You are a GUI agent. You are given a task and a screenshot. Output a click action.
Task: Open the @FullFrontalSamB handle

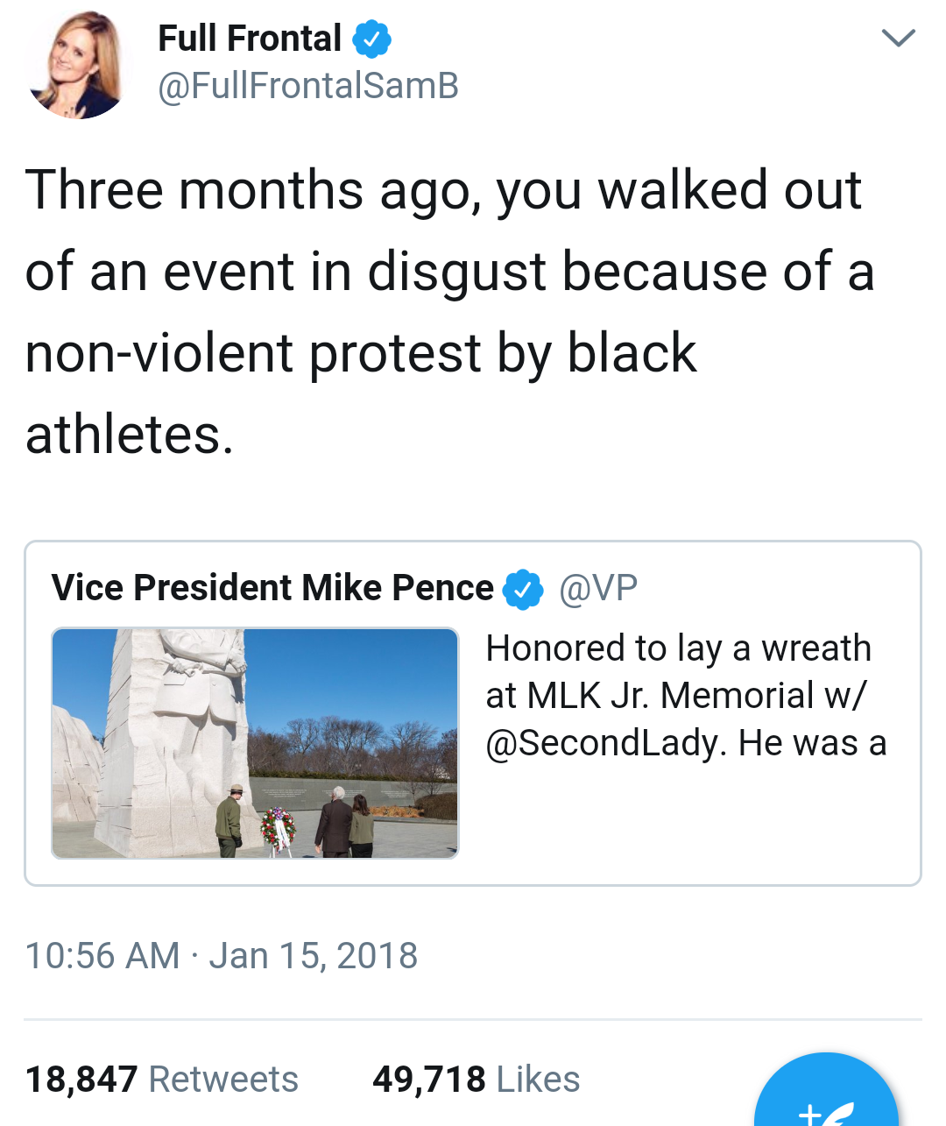point(307,86)
